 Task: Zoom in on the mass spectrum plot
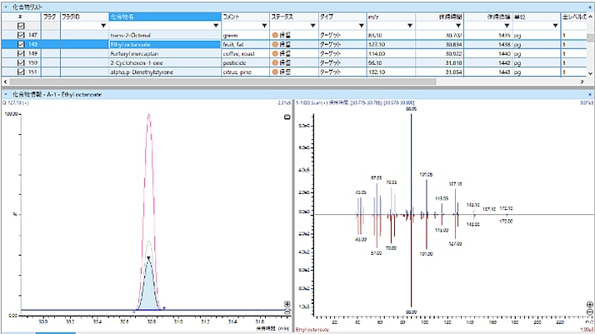point(590,304)
